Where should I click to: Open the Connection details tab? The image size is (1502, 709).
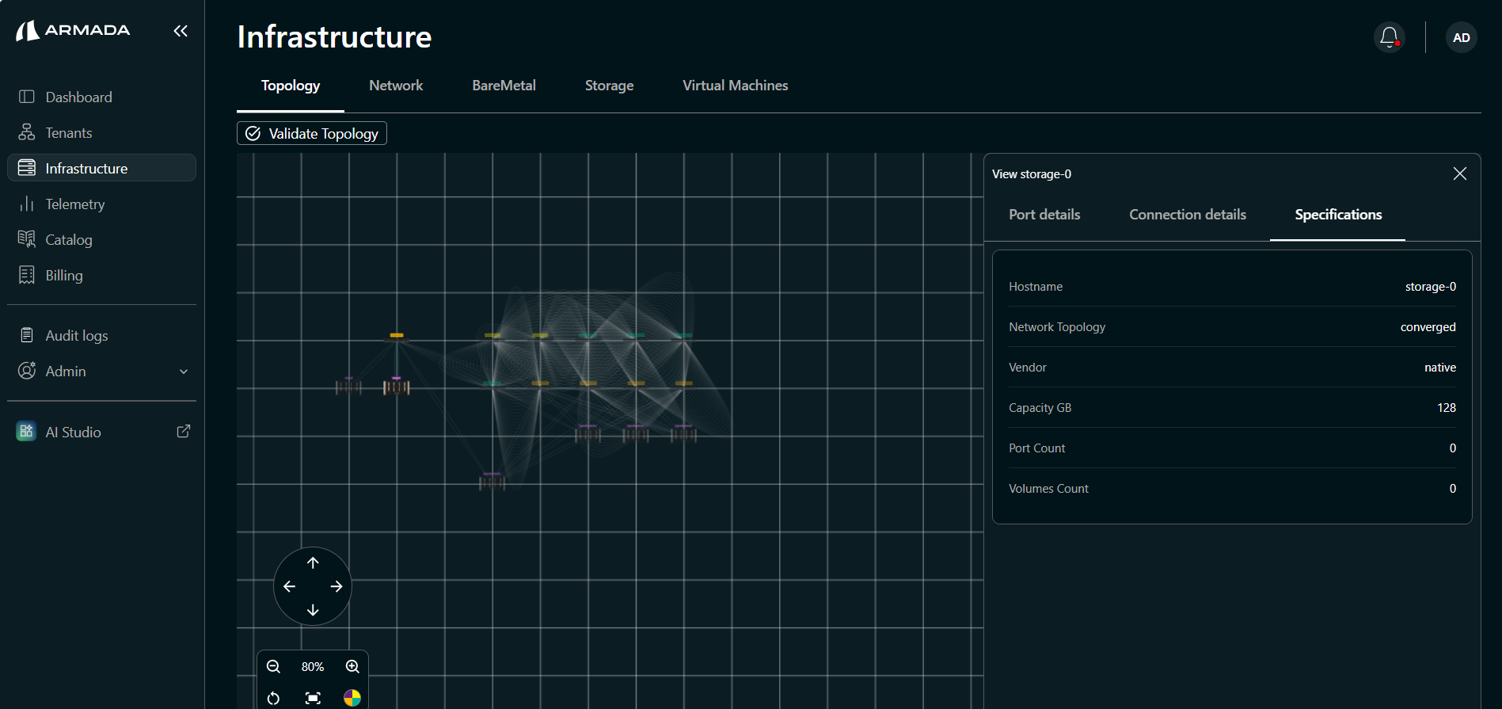(1188, 215)
